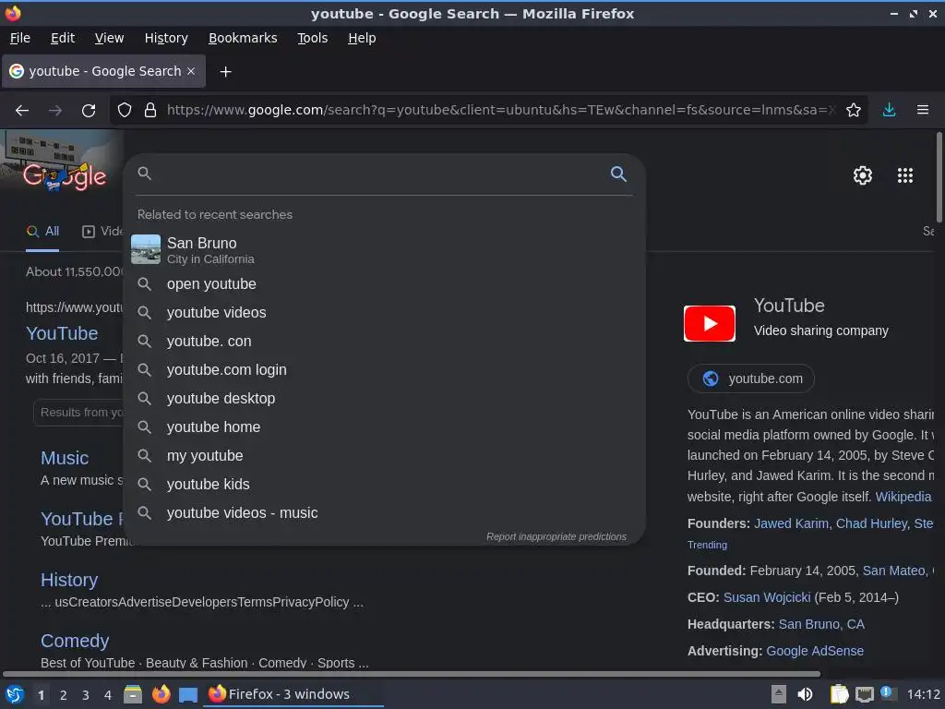Image resolution: width=945 pixels, height=709 pixels.
Task: Select the 'my youtube' suggestion
Action: [x=385, y=456]
